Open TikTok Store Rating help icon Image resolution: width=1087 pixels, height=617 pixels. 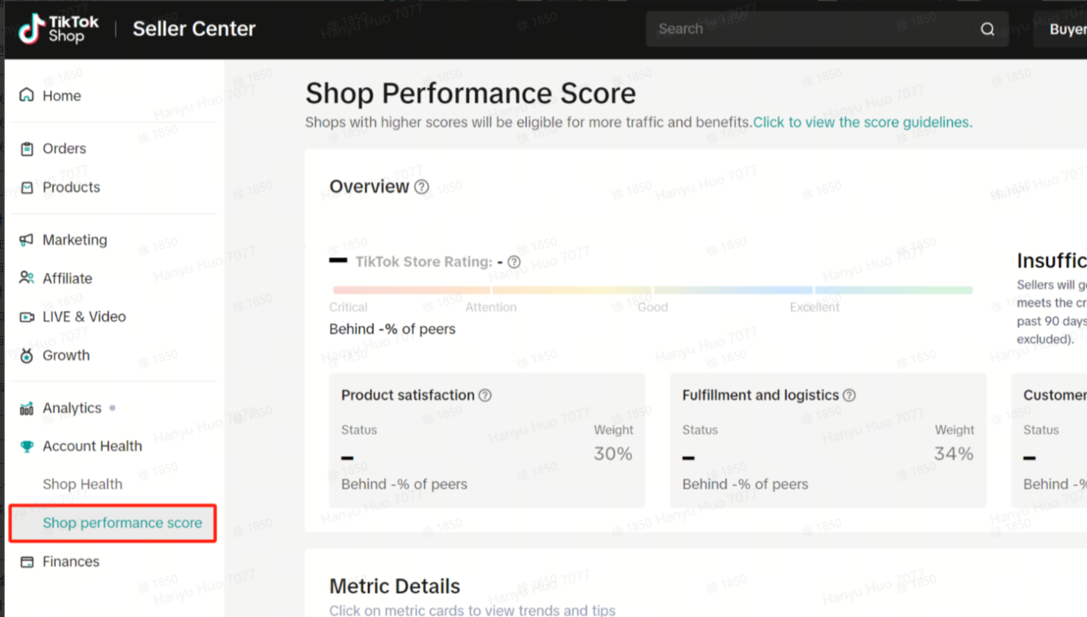tap(514, 262)
